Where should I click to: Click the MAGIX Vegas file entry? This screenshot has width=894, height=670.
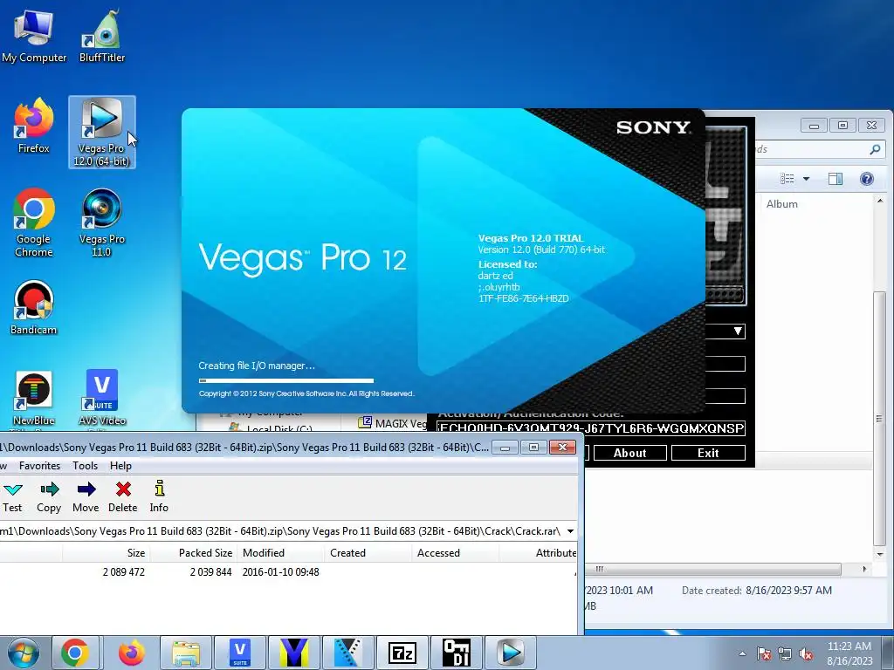tap(394, 423)
